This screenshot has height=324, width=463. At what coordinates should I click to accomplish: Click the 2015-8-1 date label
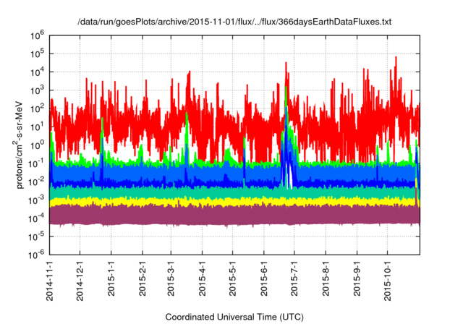point(326,278)
